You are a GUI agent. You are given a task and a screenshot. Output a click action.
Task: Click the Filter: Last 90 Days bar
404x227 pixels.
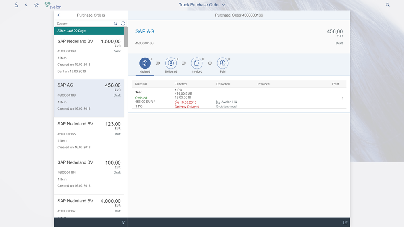[89, 31]
